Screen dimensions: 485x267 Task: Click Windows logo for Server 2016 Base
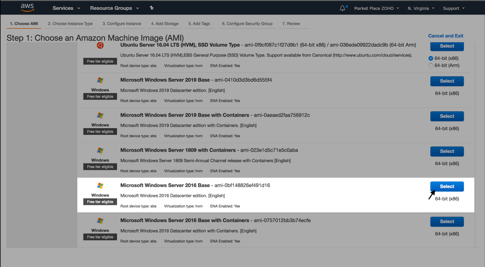coord(100,186)
